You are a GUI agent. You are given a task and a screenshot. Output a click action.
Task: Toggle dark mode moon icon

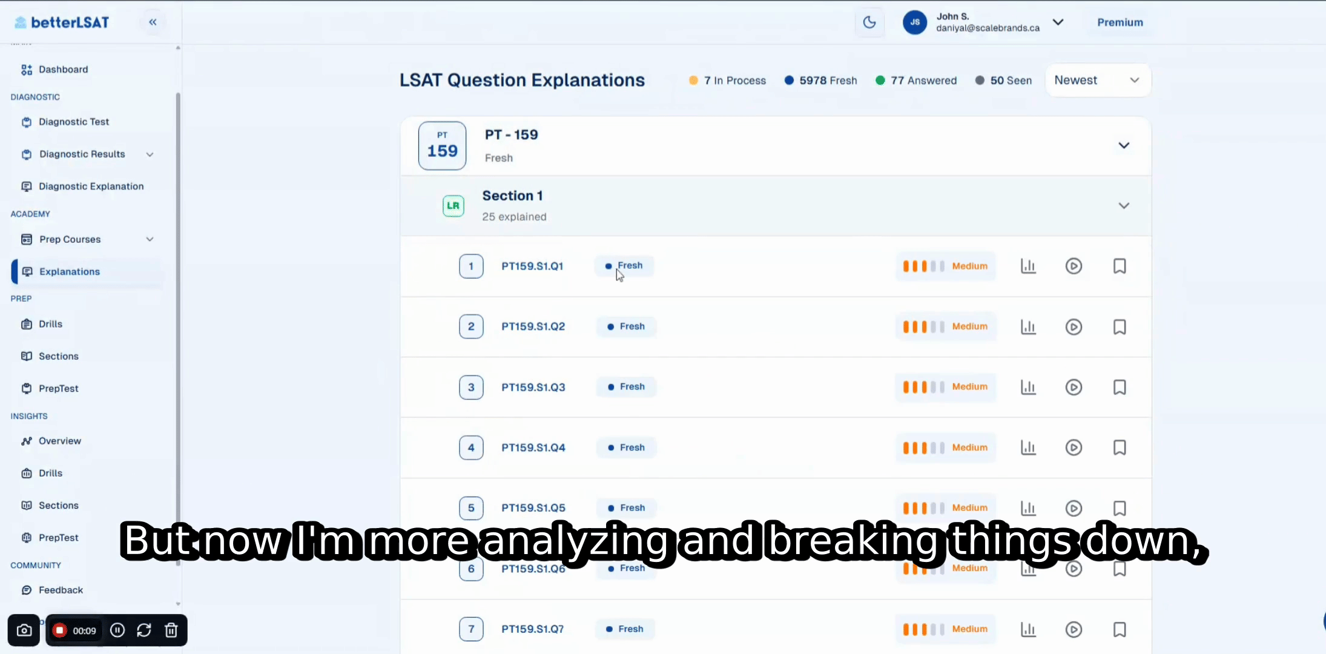[x=869, y=22]
